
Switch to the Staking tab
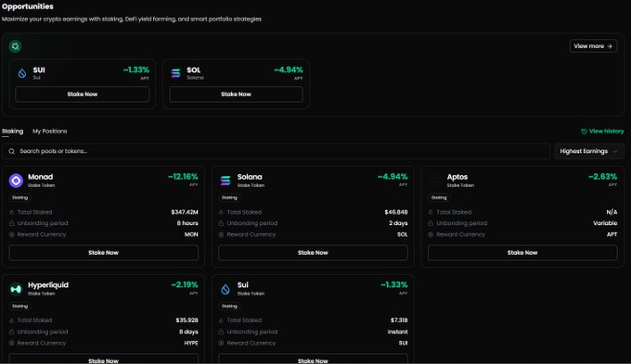point(12,132)
